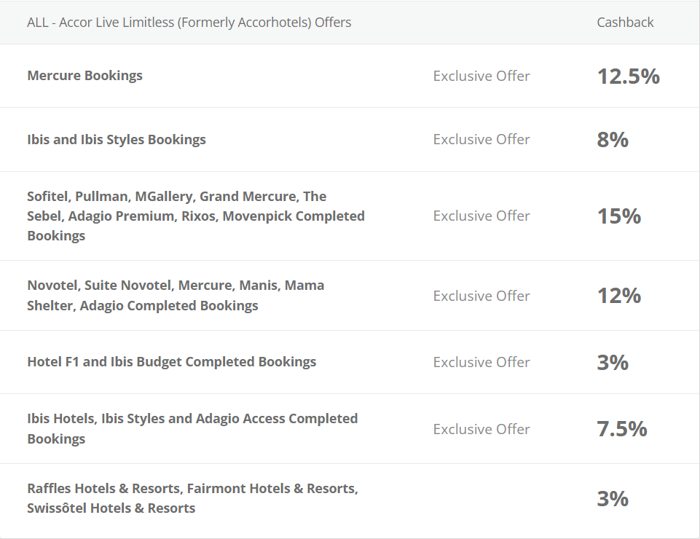Select the 15% cashback value
Screen dimensions: 700x539
click(x=618, y=216)
